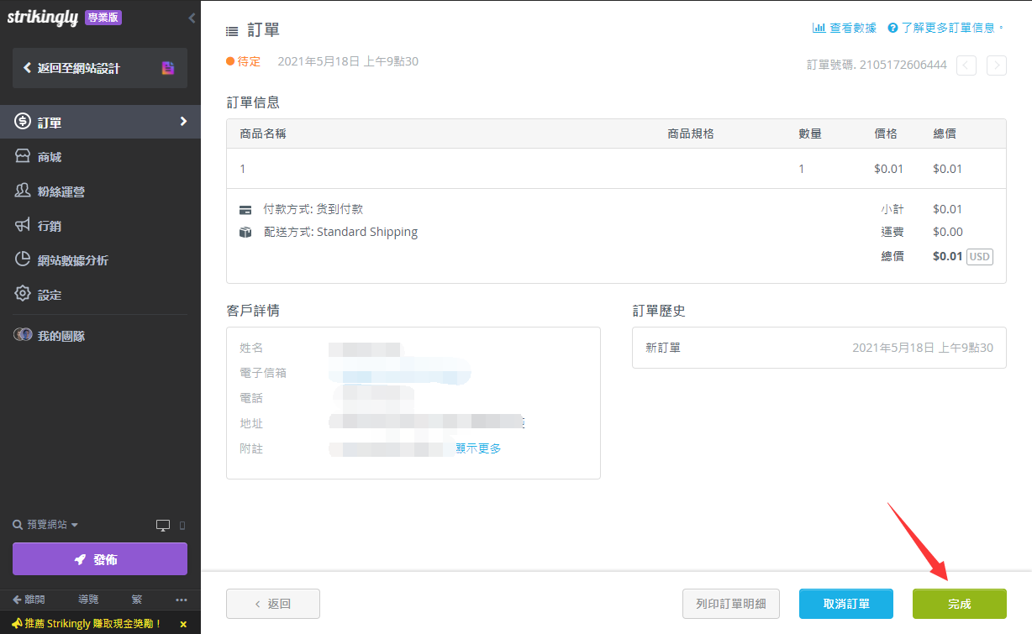Dismiss the yellow referral banner

tap(183, 624)
